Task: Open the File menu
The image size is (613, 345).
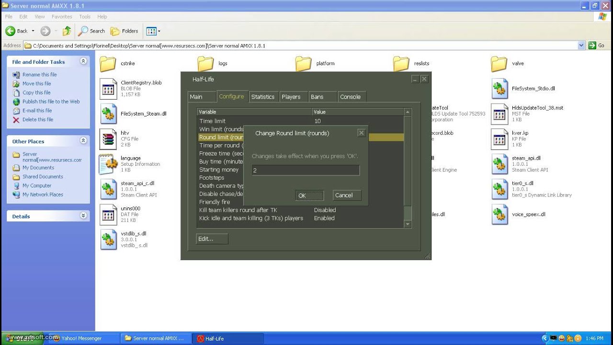Action: (x=9, y=16)
